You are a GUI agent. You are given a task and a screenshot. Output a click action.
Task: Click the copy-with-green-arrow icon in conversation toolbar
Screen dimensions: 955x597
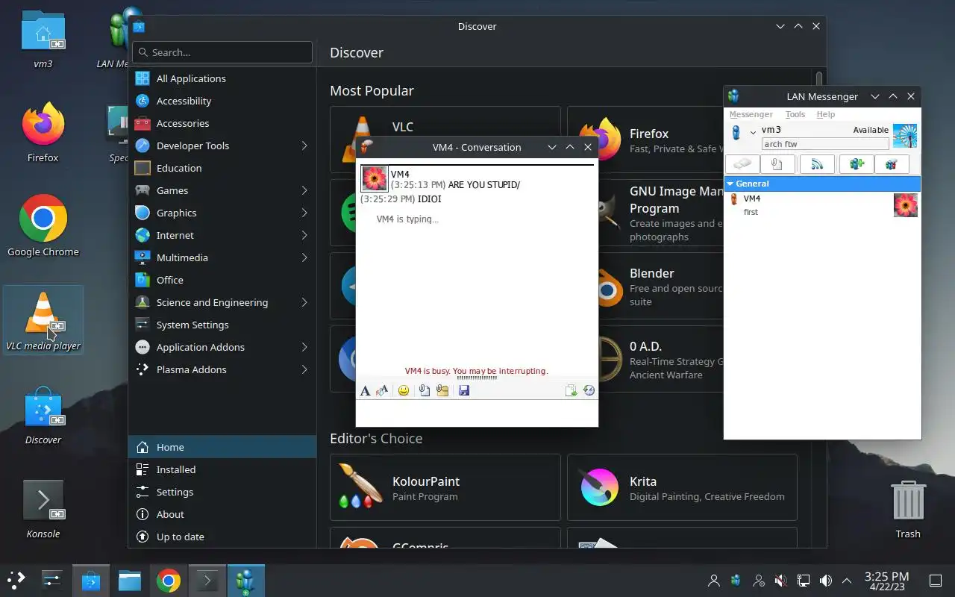point(571,390)
